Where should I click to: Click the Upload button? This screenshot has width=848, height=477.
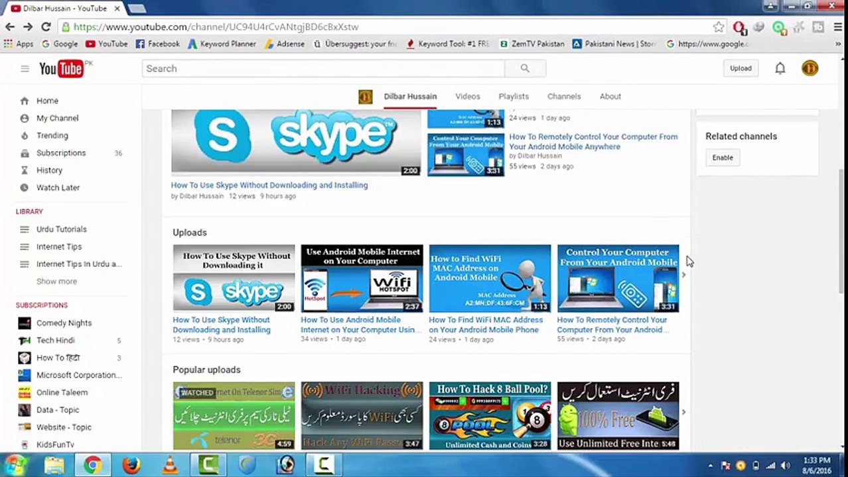click(x=741, y=68)
